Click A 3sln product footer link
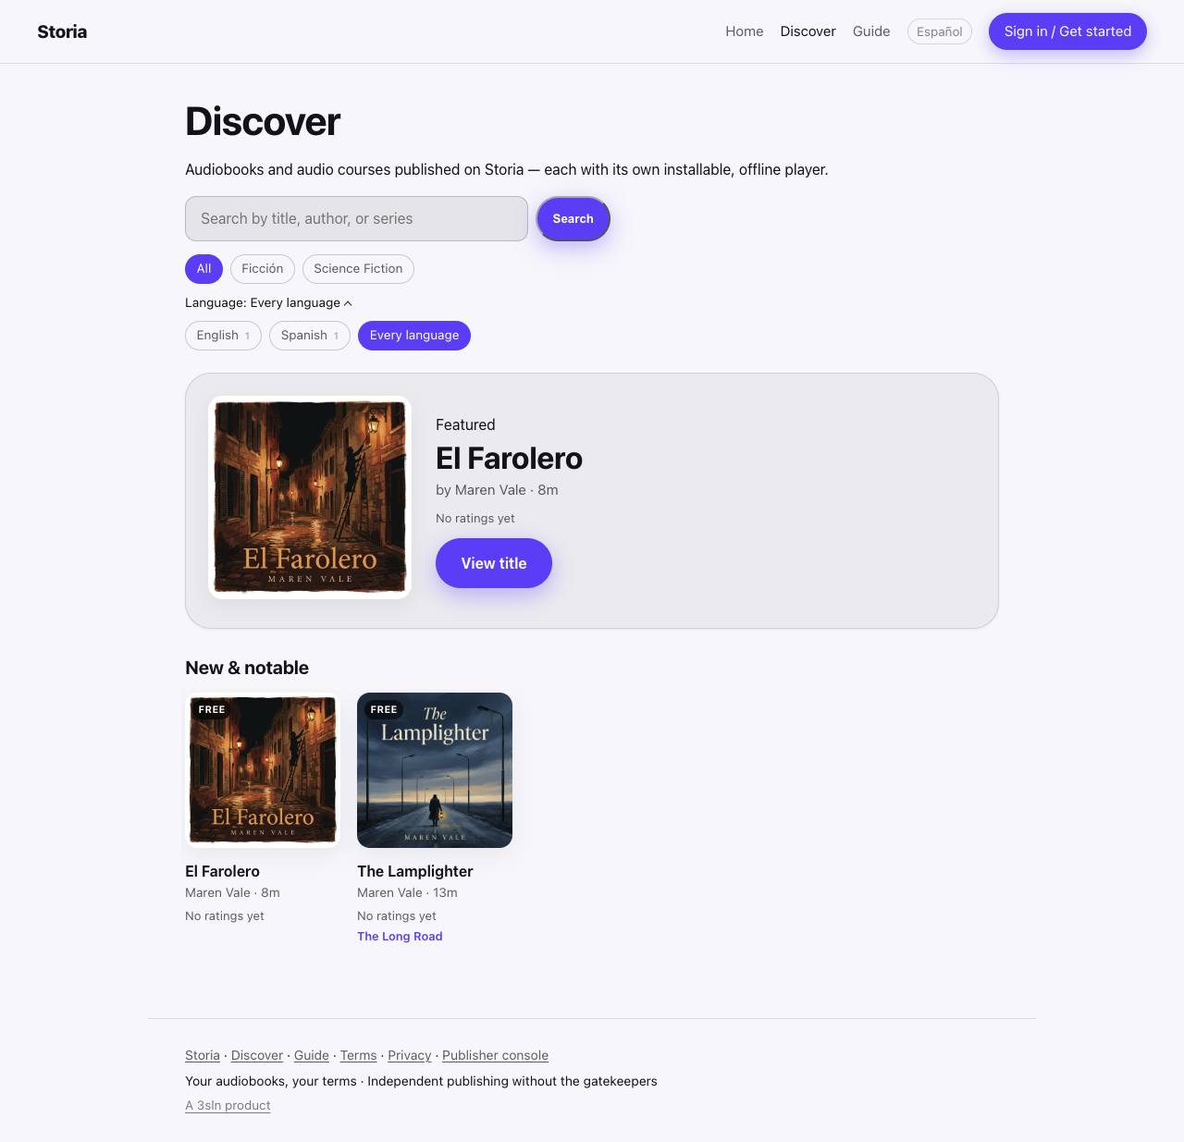Screen dimensions: 1184x1142 tap(228, 1105)
